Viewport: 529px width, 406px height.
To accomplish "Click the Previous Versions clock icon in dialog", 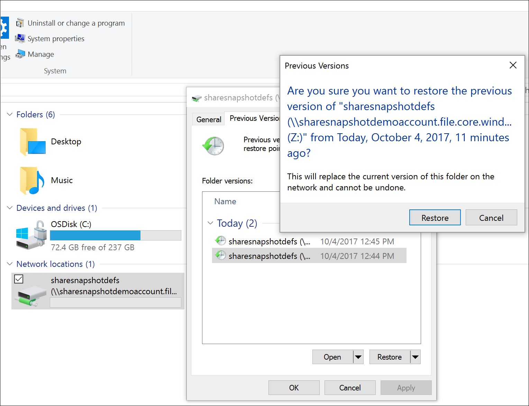I will [x=214, y=146].
